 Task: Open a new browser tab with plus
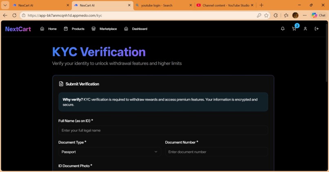pos(261,5)
